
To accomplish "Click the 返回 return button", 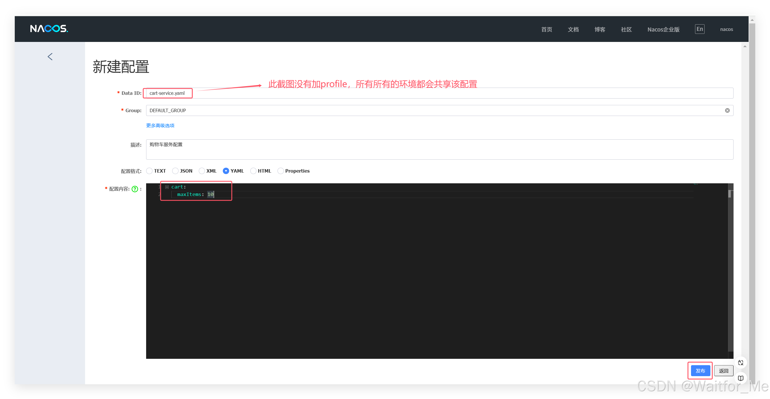I will tap(723, 371).
